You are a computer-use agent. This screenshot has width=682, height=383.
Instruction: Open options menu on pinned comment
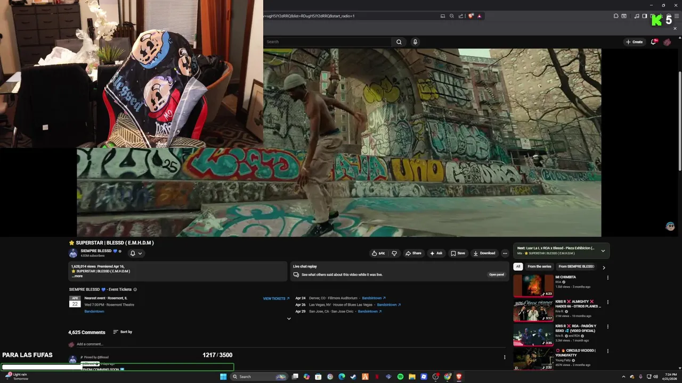tap(505, 357)
